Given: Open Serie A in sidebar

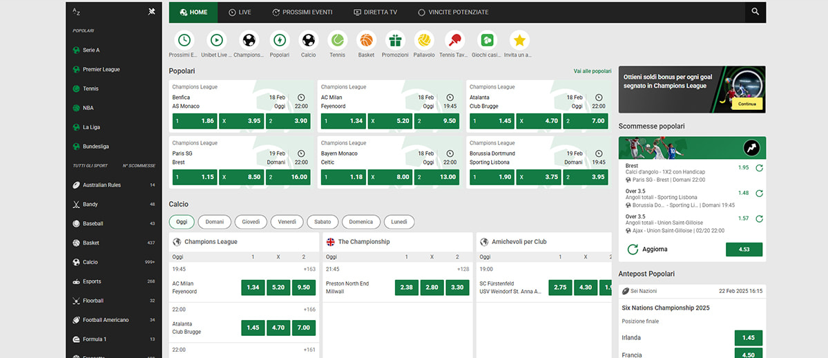Looking at the screenshot, I should (113, 50).
